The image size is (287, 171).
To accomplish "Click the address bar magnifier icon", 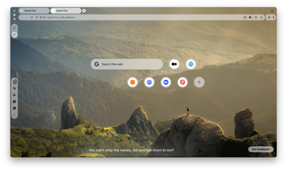I will [x=37, y=18].
